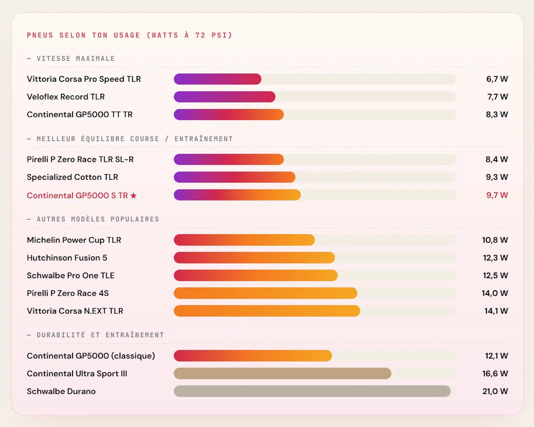Click the tan Continental Ultra Sport III bar

point(283,373)
